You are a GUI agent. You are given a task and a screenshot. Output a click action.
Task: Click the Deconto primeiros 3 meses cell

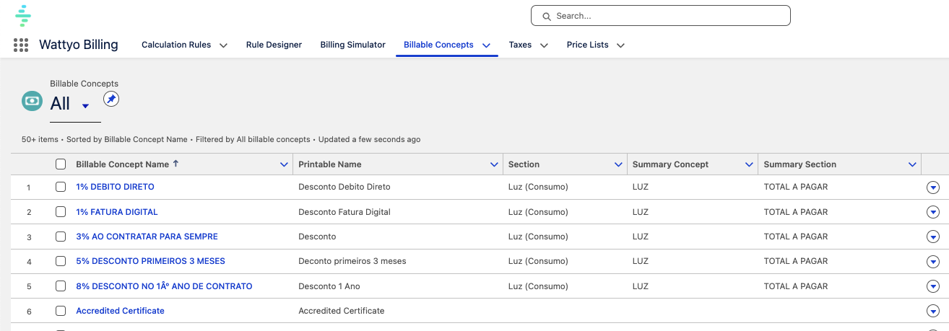point(352,261)
